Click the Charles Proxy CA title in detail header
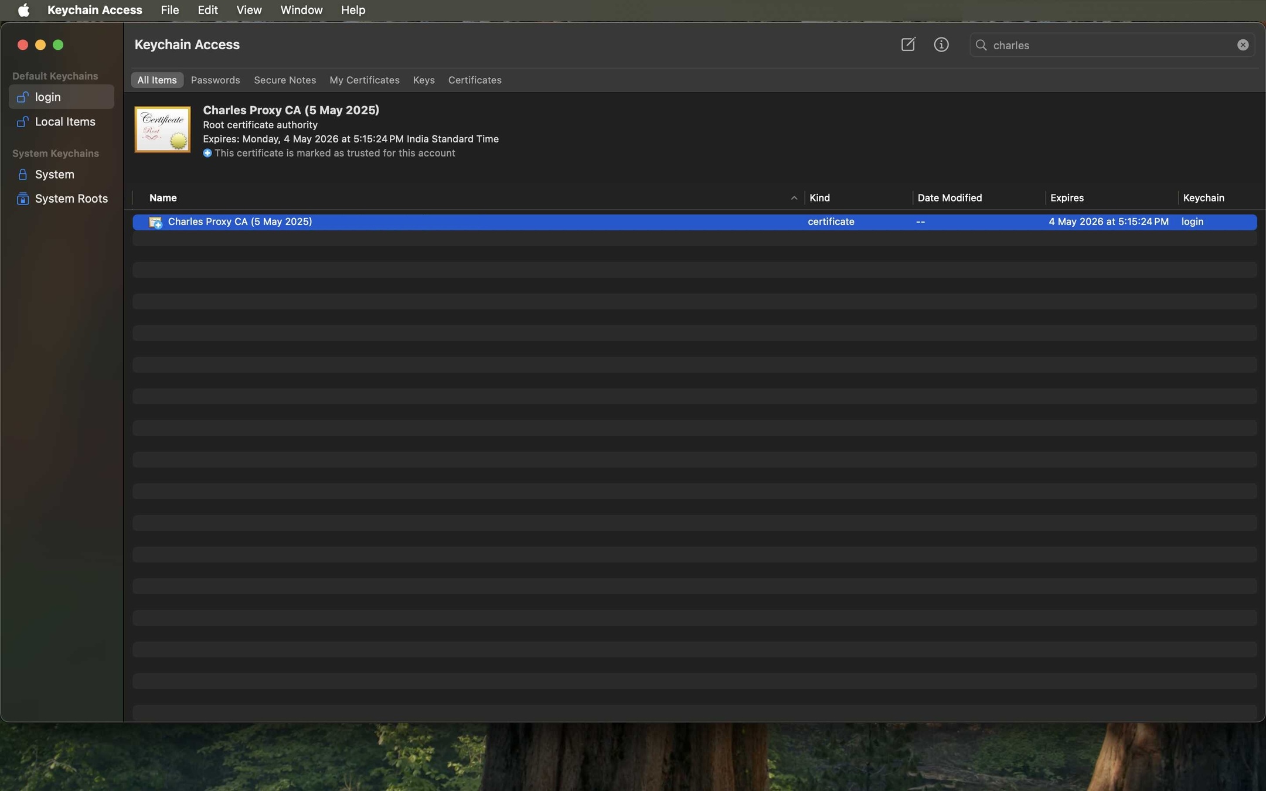The height and width of the screenshot is (791, 1266). (x=291, y=110)
